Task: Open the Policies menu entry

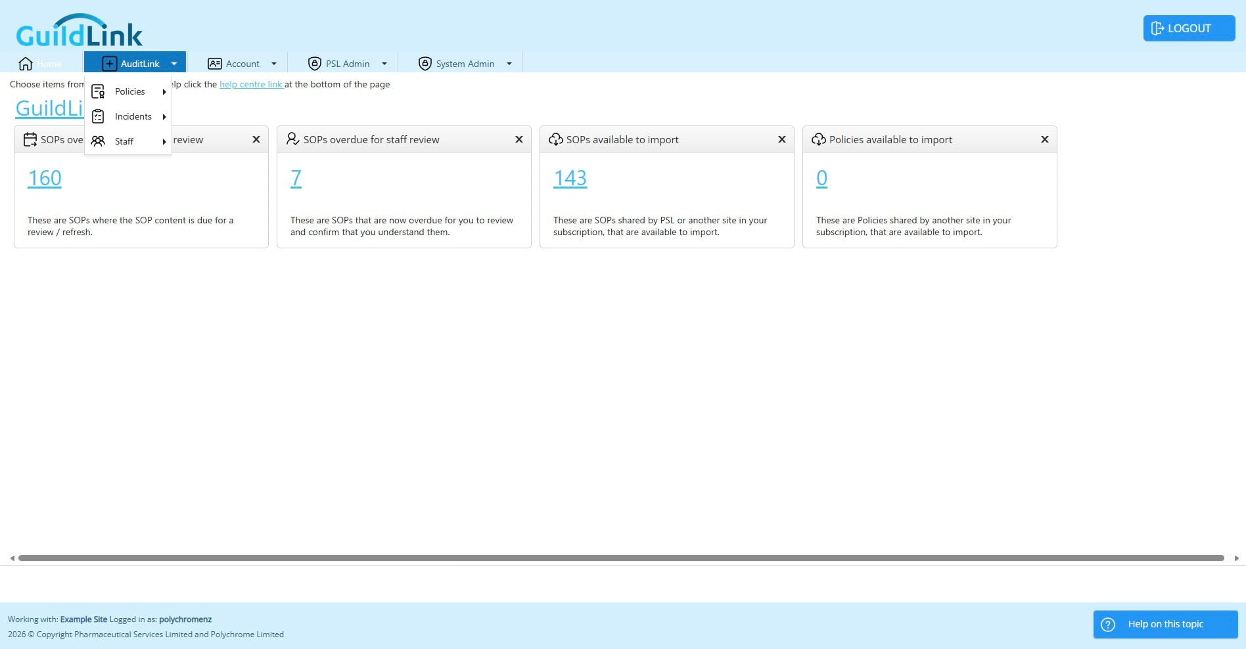Action: 128,91
